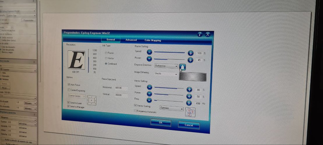323x145 pixels.
Task: Click the Vertical piece size field
Action: (121, 95)
